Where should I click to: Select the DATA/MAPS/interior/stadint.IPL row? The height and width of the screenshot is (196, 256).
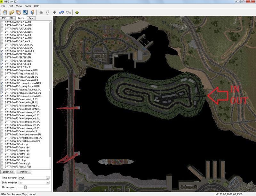(x=22, y=132)
